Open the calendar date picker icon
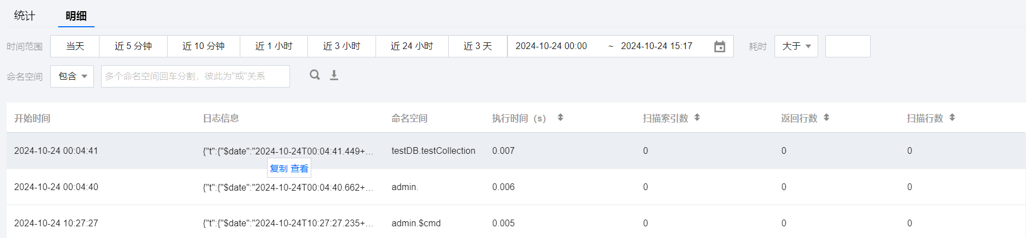1026x238 pixels. pyautogui.click(x=720, y=46)
